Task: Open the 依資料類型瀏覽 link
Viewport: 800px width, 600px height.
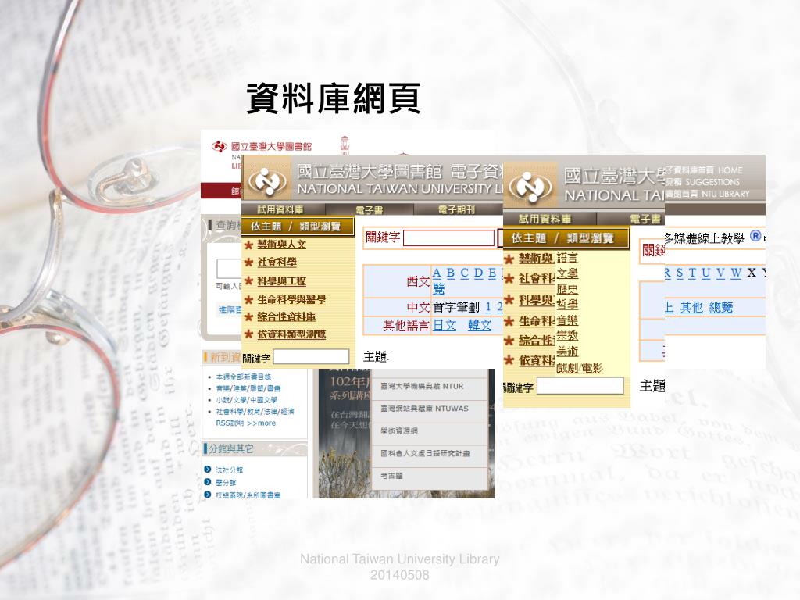Action: (x=291, y=334)
